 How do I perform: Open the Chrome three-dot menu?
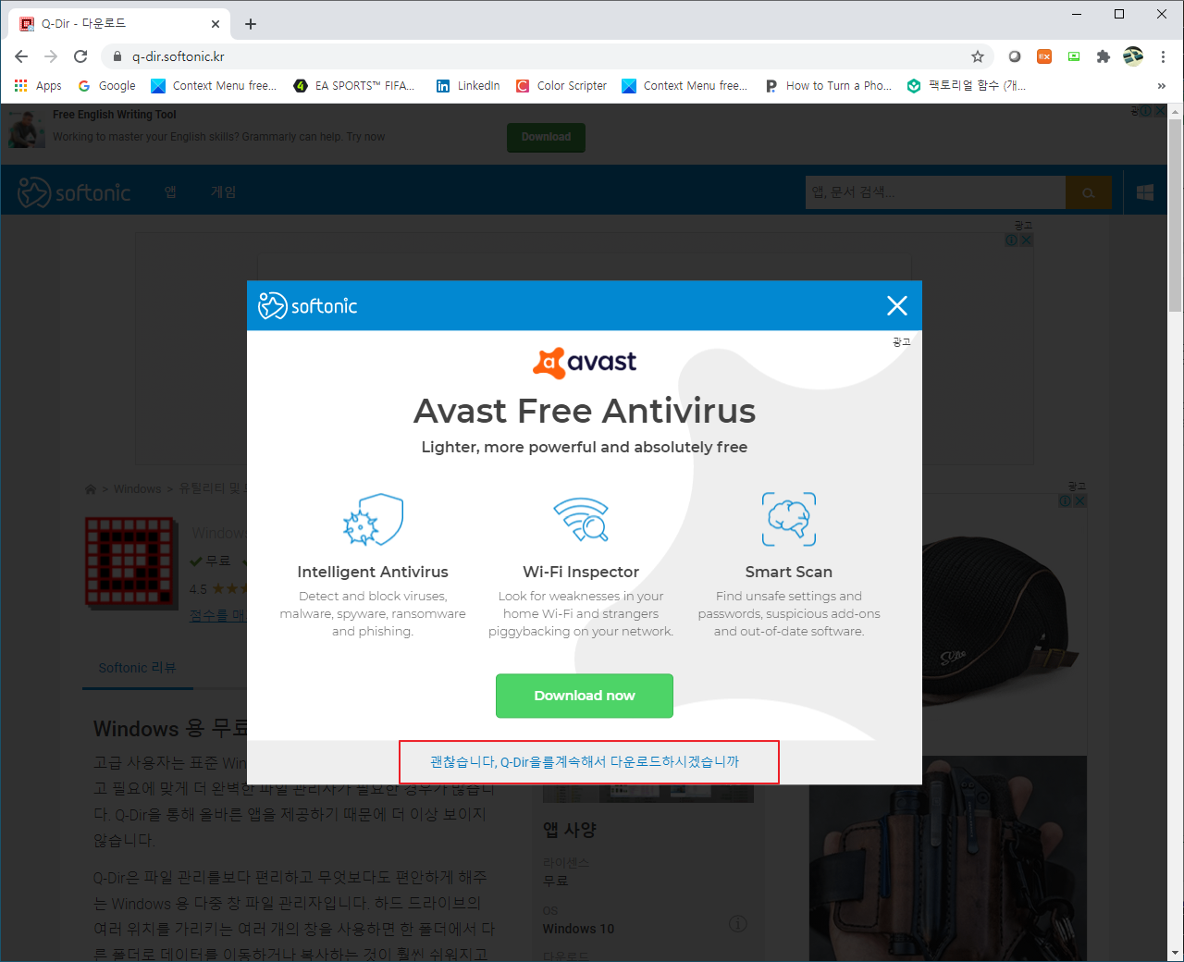(x=1163, y=56)
